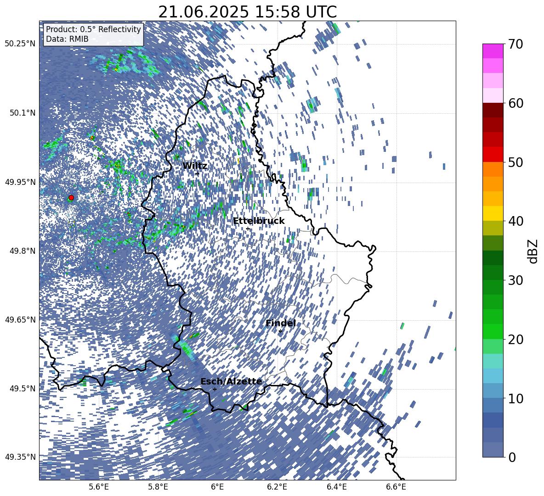Click the 60 dBZ colorbar tick label
Screen dimensions: 544x496
[516, 103]
